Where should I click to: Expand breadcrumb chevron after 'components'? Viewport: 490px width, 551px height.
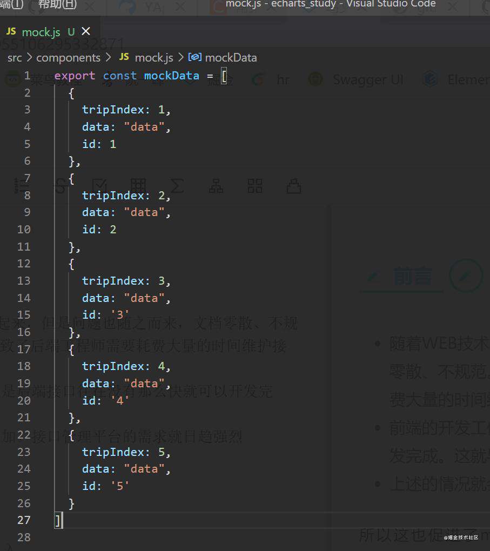(x=108, y=57)
